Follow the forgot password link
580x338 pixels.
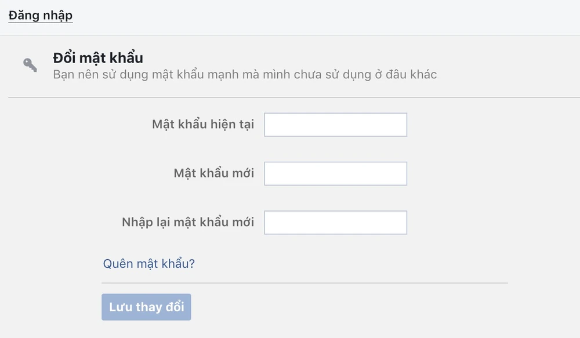point(149,264)
